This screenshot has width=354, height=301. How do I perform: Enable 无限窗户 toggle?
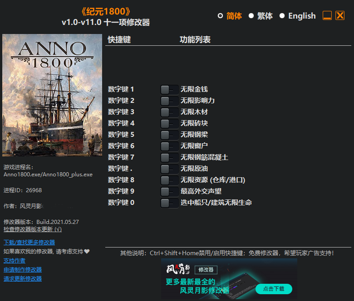[169, 146]
